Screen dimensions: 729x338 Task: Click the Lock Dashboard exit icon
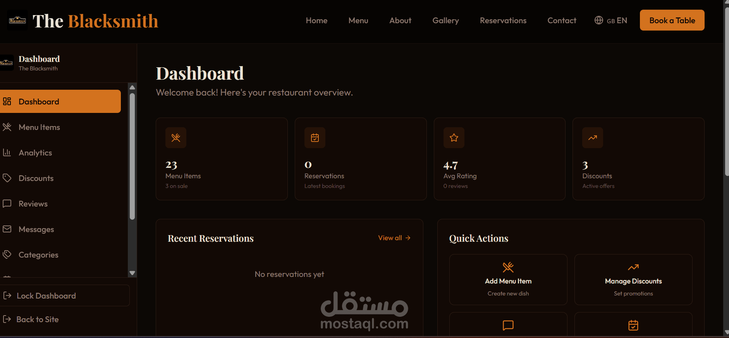pyautogui.click(x=7, y=295)
